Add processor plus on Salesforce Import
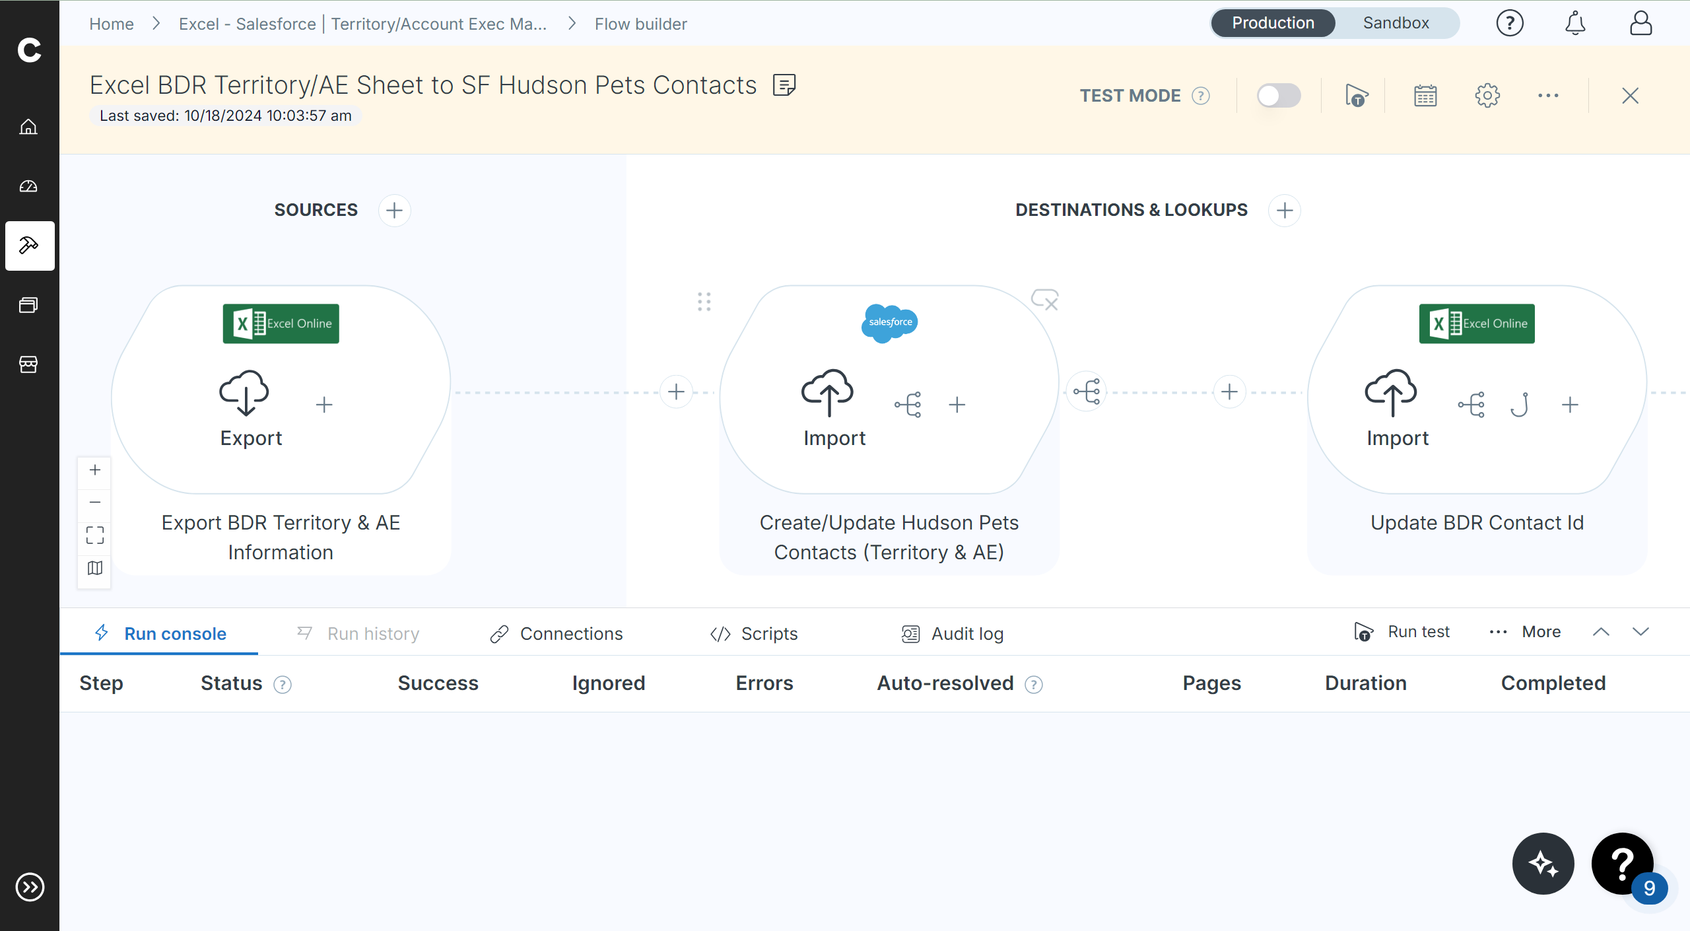Screen dimensions: 1690x931 [x=957, y=405]
